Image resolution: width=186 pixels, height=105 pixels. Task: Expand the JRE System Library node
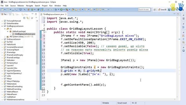click(5, 37)
